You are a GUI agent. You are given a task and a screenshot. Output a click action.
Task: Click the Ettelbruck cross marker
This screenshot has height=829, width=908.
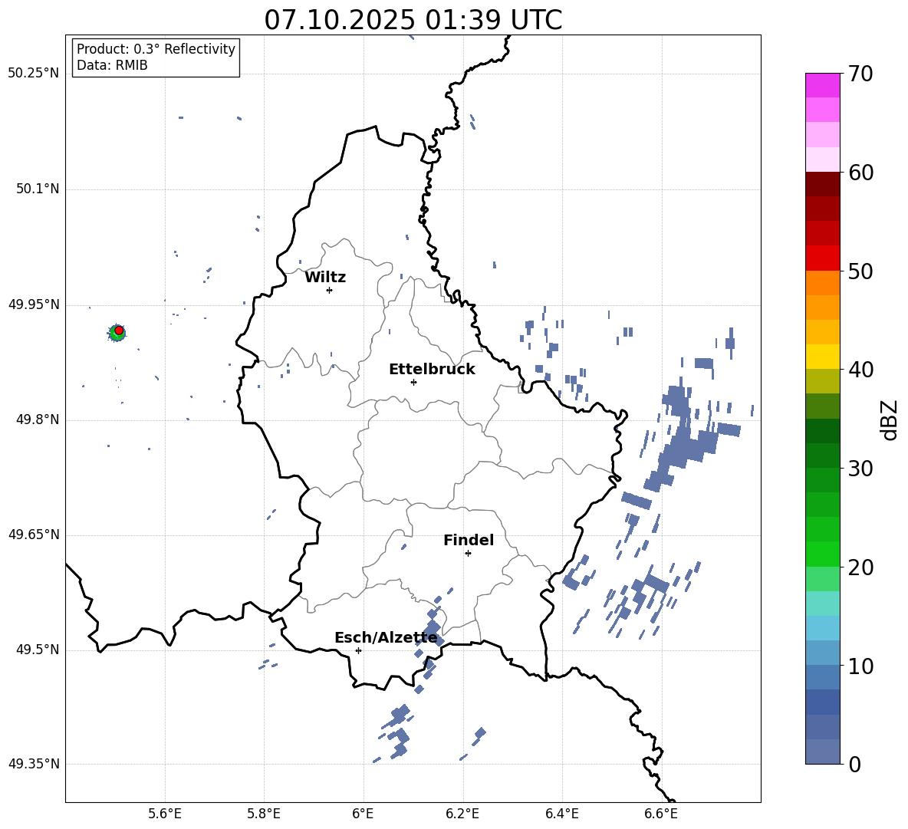click(413, 382)
